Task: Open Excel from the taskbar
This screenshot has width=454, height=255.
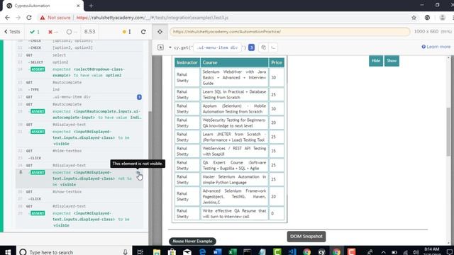Action: 233,252
